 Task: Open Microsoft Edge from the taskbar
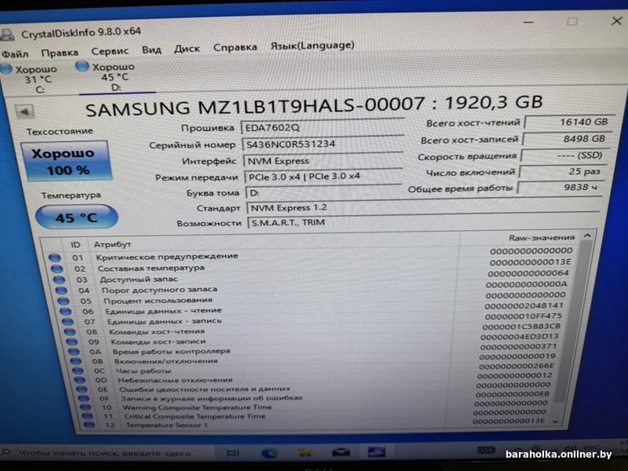pyautogui.click(x=269, y=453)
